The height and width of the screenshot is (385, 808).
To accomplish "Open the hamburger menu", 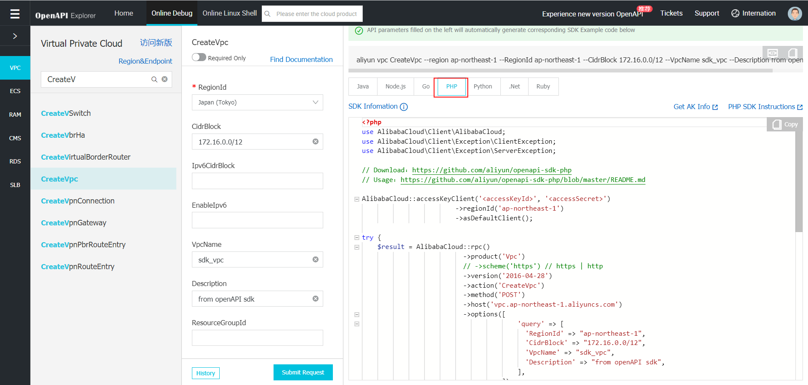I will point(15,14).
